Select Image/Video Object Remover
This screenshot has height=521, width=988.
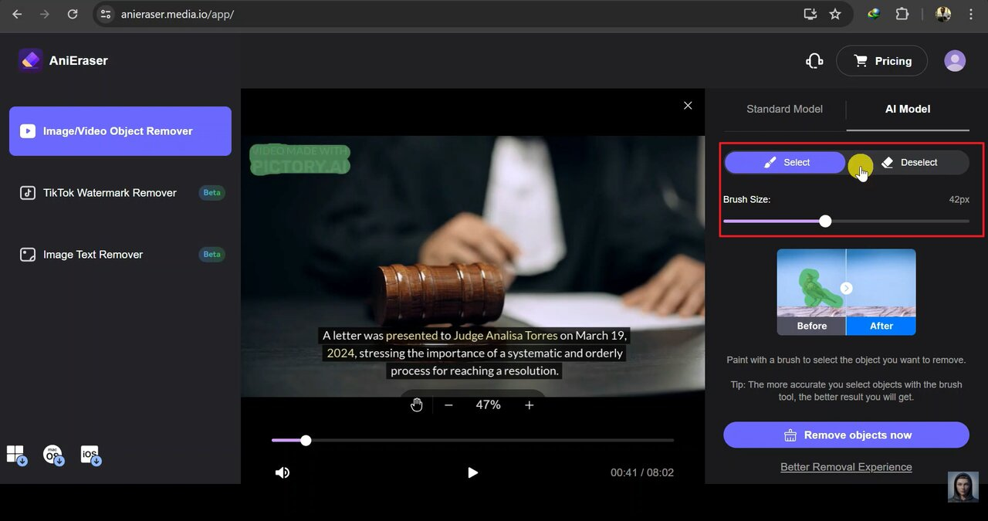click(120, 131)
